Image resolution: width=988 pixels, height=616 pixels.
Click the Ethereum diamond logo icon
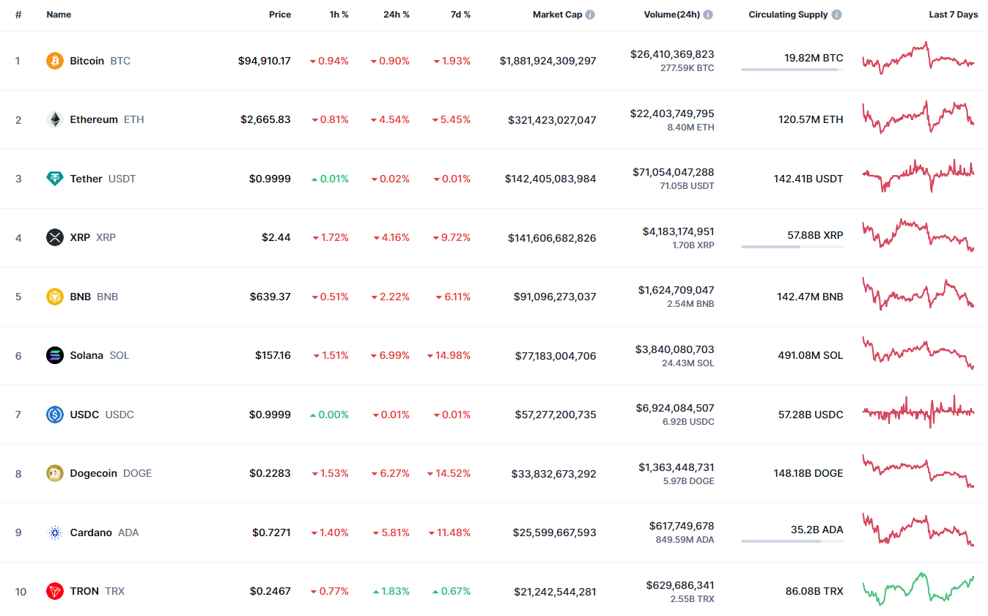point(55,119)
